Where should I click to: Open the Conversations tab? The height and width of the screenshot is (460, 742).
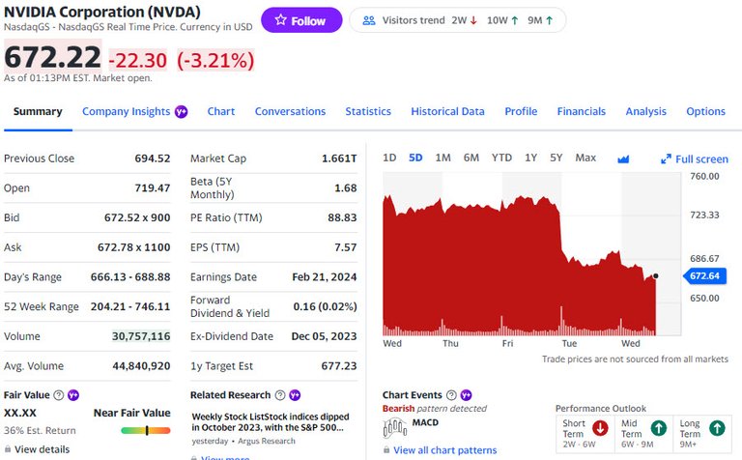290,111
